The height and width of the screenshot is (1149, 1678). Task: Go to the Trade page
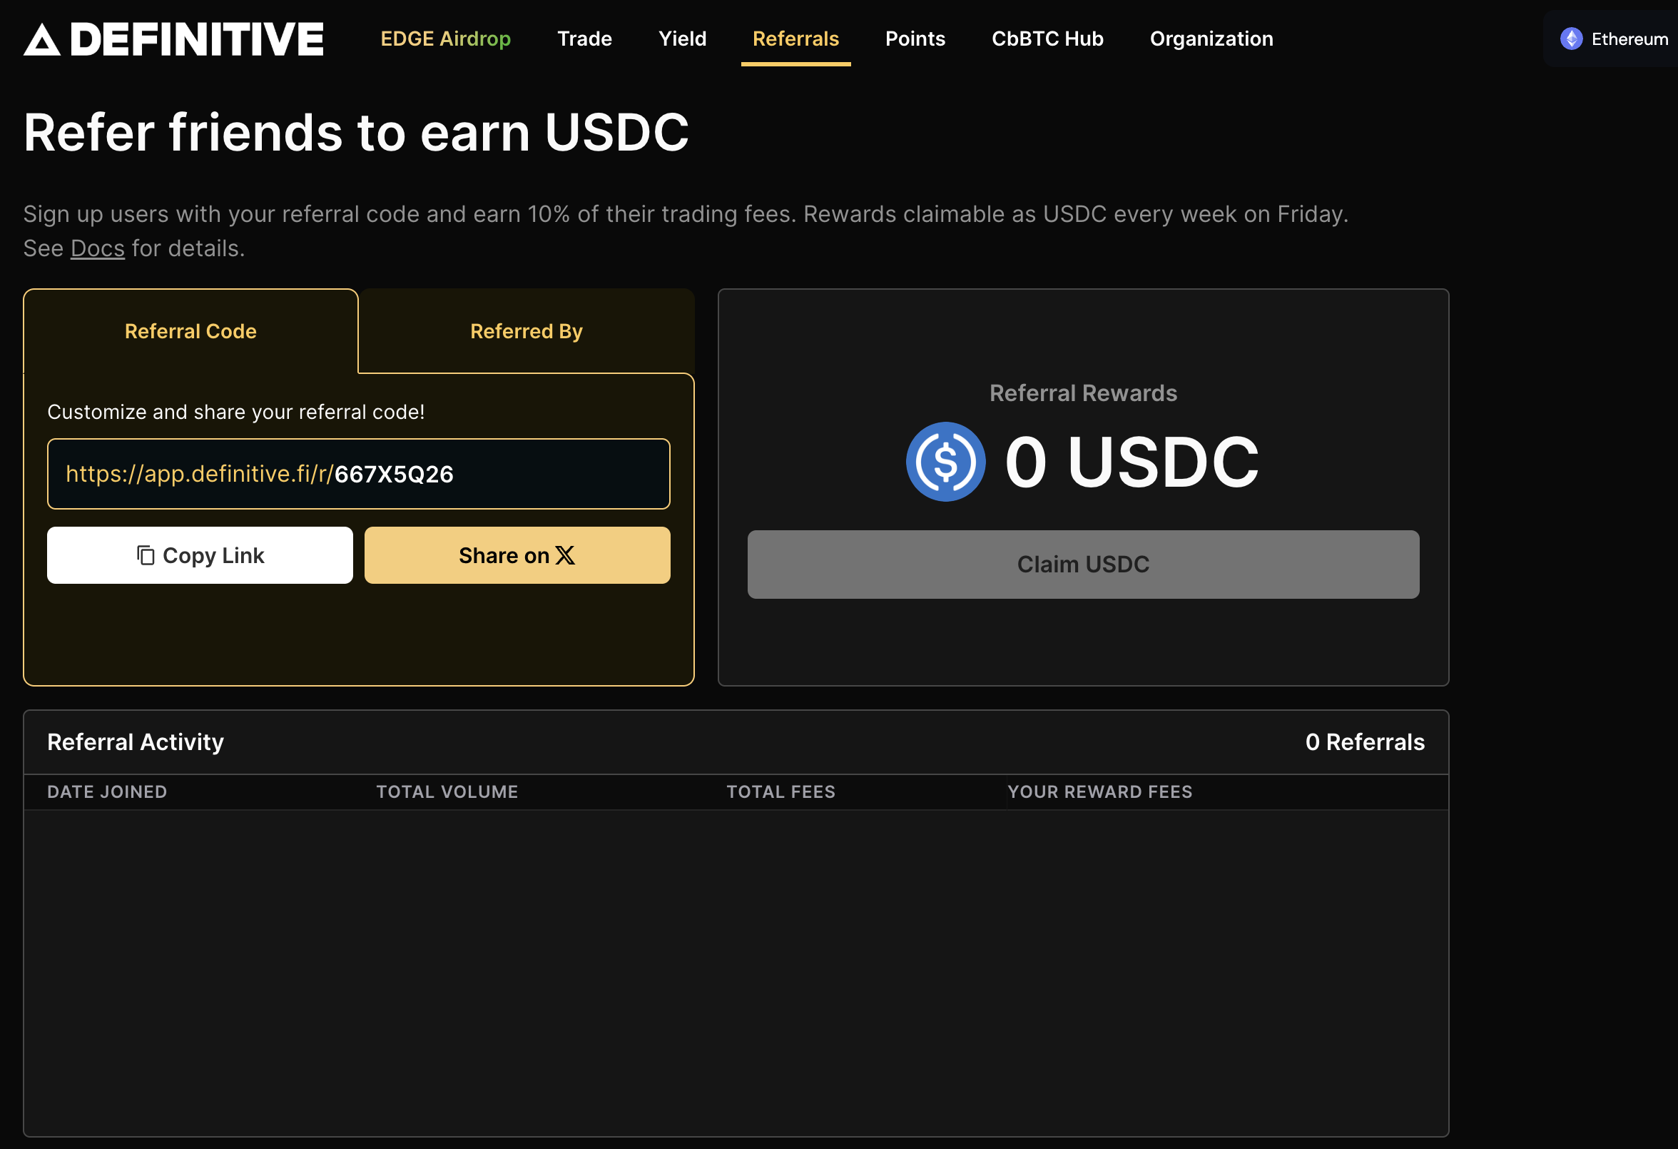584,39
